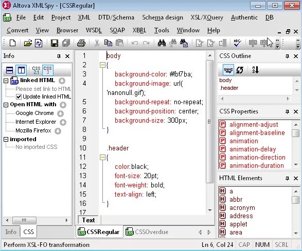Viewport: 302px width, 251px height.
Task: Switch to the Info bottom tab
Action: coord(11,232)
